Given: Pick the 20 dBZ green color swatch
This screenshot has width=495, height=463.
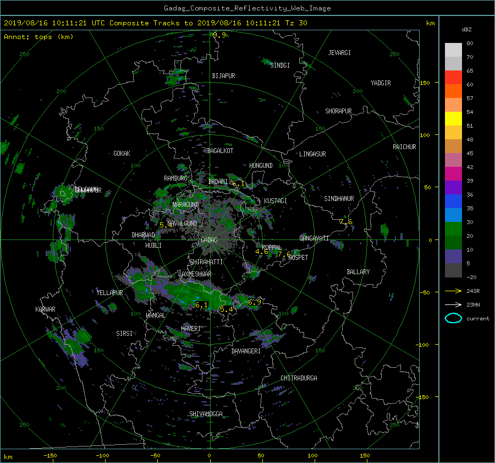Looking at the screenshot, I should pos(453,228).
